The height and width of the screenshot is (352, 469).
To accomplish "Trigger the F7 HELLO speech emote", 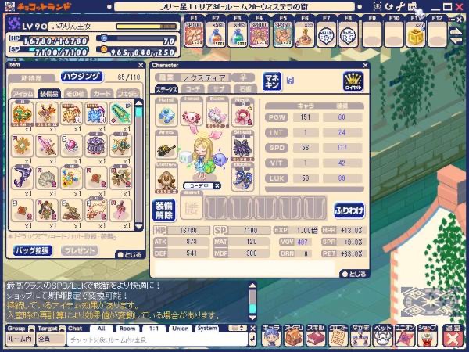I will pyautogui.click(x=326, y=34).
